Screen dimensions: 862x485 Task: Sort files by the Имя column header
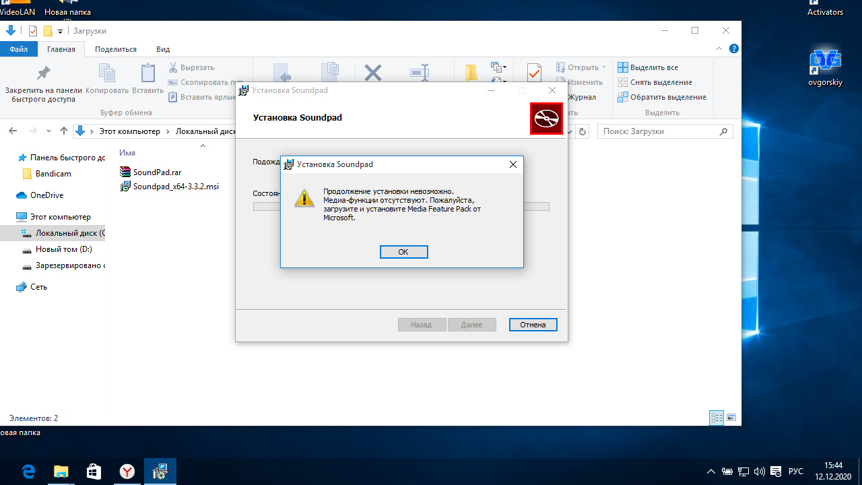127,153
